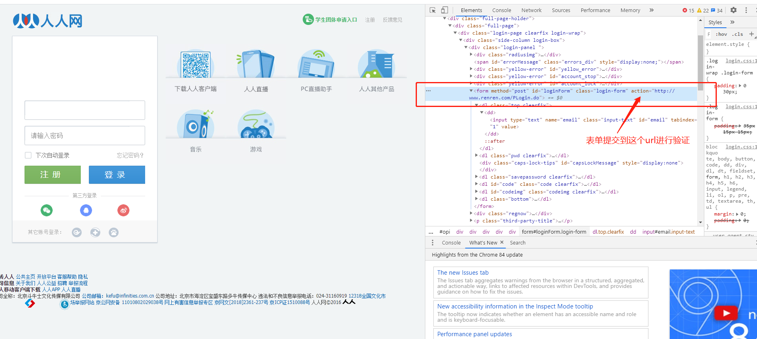Play the Chrome update video thumbnail
757x339 pixels.
pyautogui.click(x=726, y=313)
